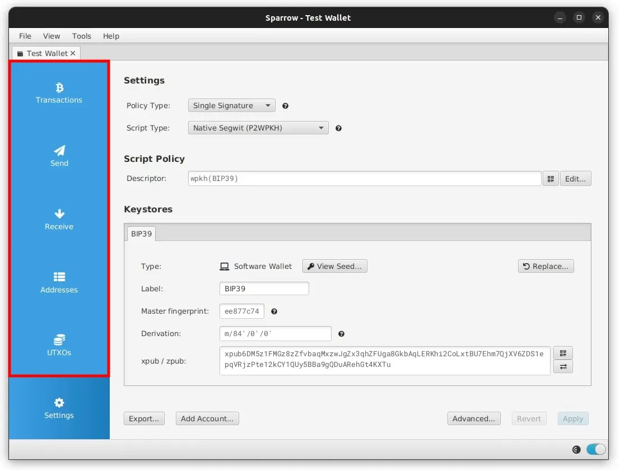The width and height of the screenshot is (620, 470).
Task: Show help for Master fingerprint
Action: pos(274,311)
